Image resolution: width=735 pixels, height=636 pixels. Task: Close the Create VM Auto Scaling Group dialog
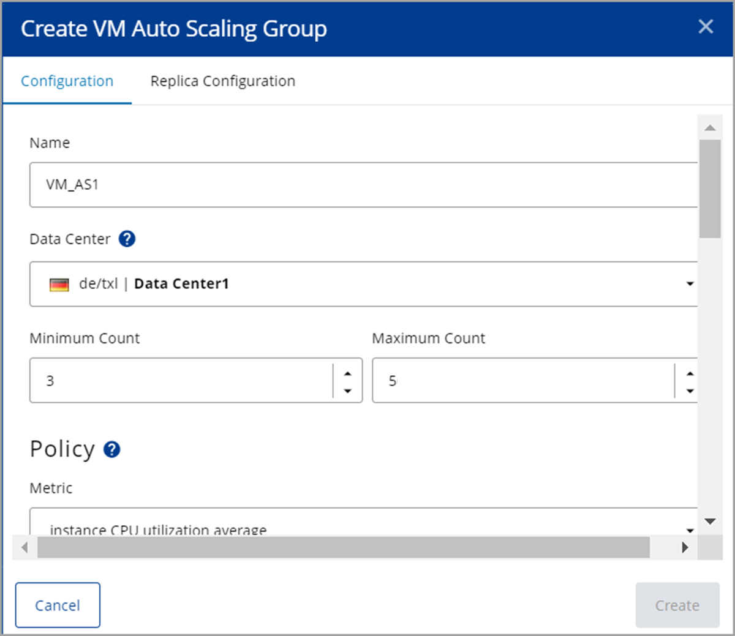coord(706,26)
